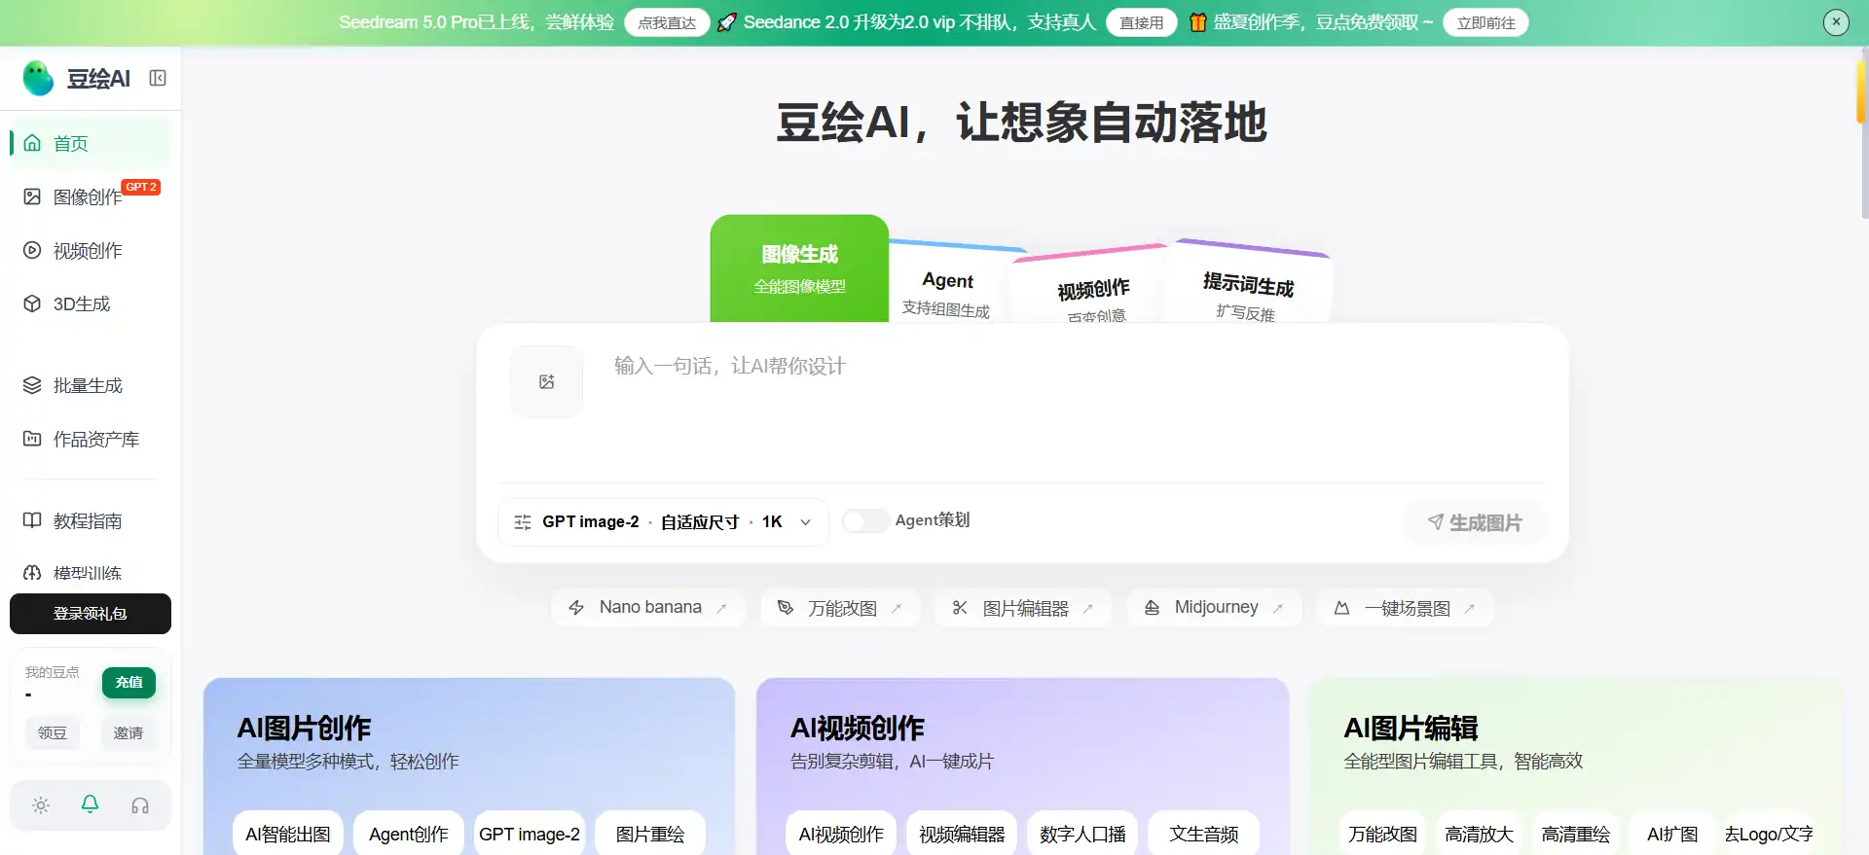This screenshot has width=1869, height=855.
Task: Open the Midjourney shortcut
Action: pos(1215,607)
